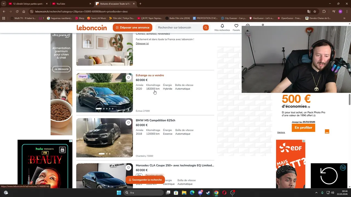351x197 pixels.
Task: Submit search with the orange magnifier icon
Action: [206, 28]
